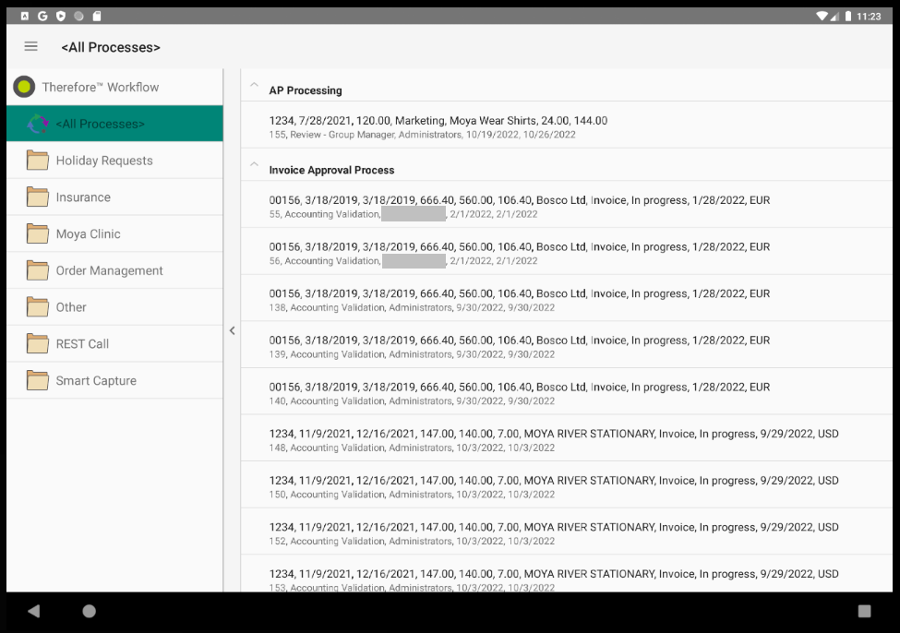The width and height of the screenshot is (900, 633).
Task: Open the Other category
Action: [x=114, y=307]
